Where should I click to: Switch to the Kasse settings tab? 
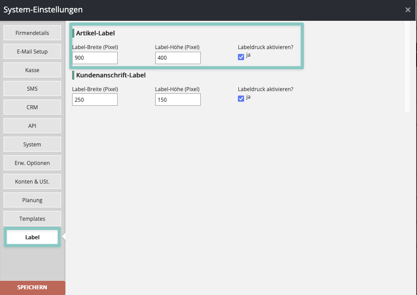32,70
